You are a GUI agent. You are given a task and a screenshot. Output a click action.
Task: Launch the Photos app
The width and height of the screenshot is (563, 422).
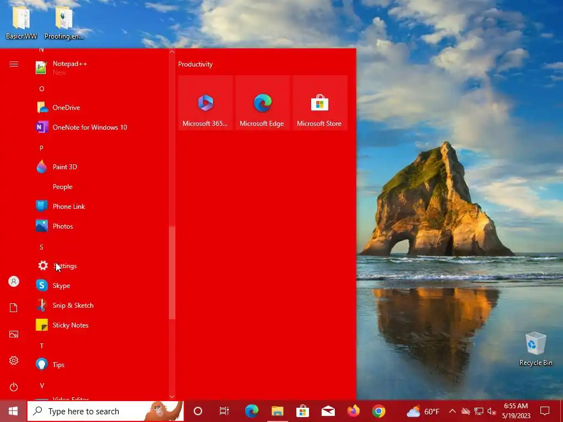tap(101, 226)
